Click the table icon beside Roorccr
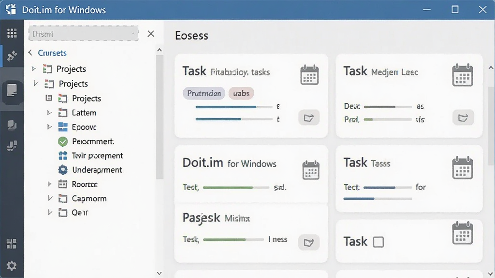This screenshot has width=495, height=278. pos(63,184)
